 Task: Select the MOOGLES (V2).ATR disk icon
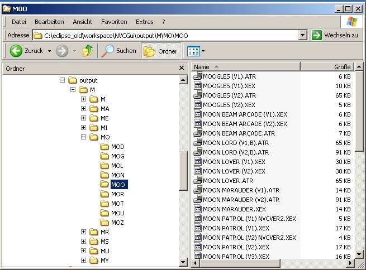(x=198, y=95)
